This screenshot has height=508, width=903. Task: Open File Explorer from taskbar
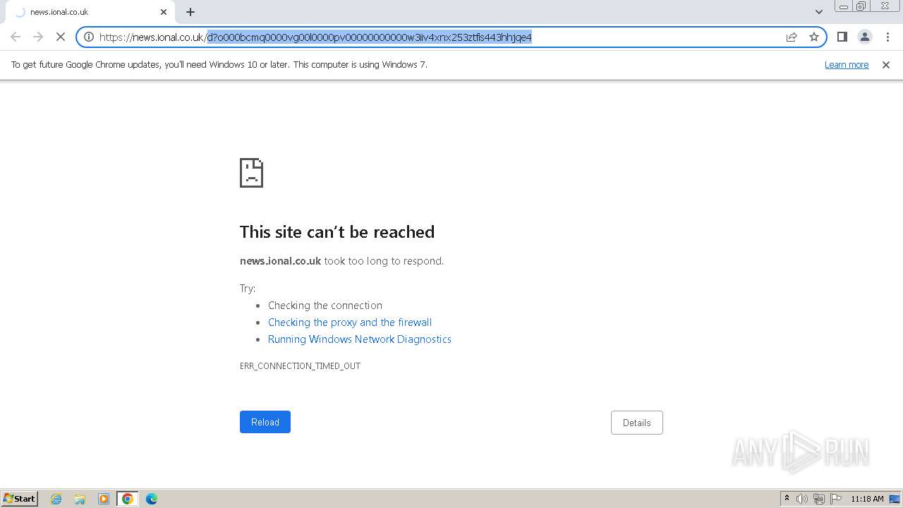pyautogui.click(x=80, y=499)
